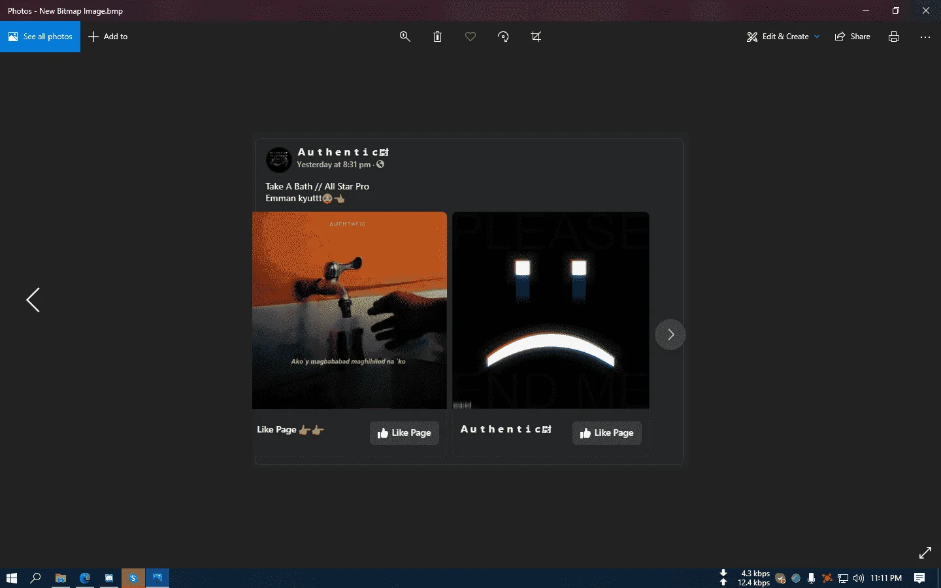This screenshot has height=588, width=941.
Task: Delete the photo using the trash icon
Action: pyautogui.click(x=438, y=37)
